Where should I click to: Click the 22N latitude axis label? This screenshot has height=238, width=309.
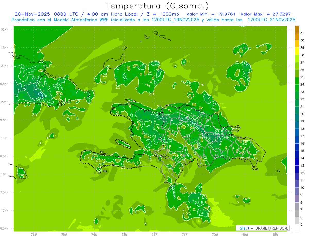pos(4,30)
